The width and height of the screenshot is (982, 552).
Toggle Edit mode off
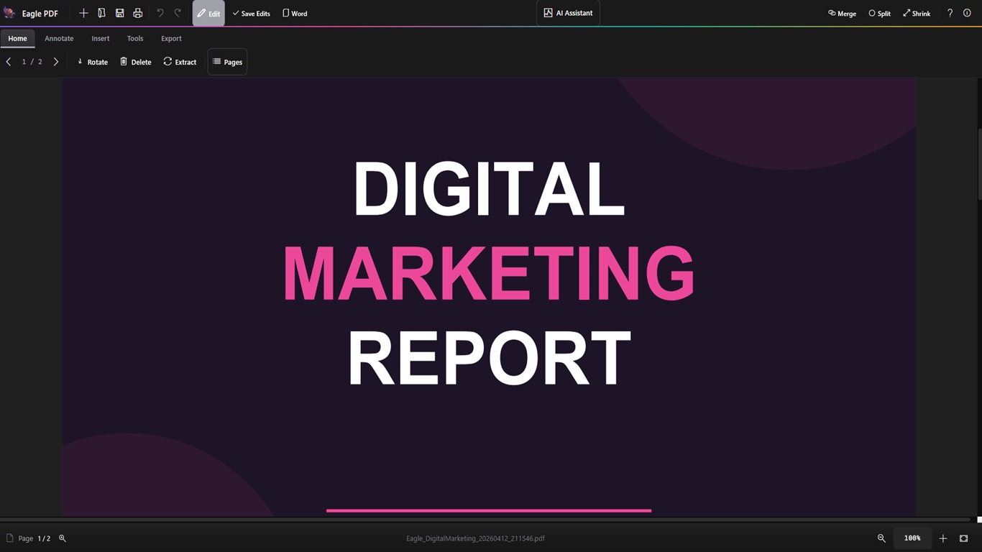(x=208, y=14)
